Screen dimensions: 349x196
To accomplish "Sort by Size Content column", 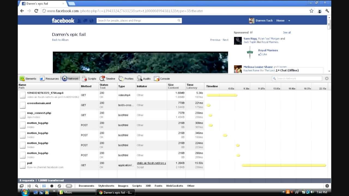I will point(176,86).
